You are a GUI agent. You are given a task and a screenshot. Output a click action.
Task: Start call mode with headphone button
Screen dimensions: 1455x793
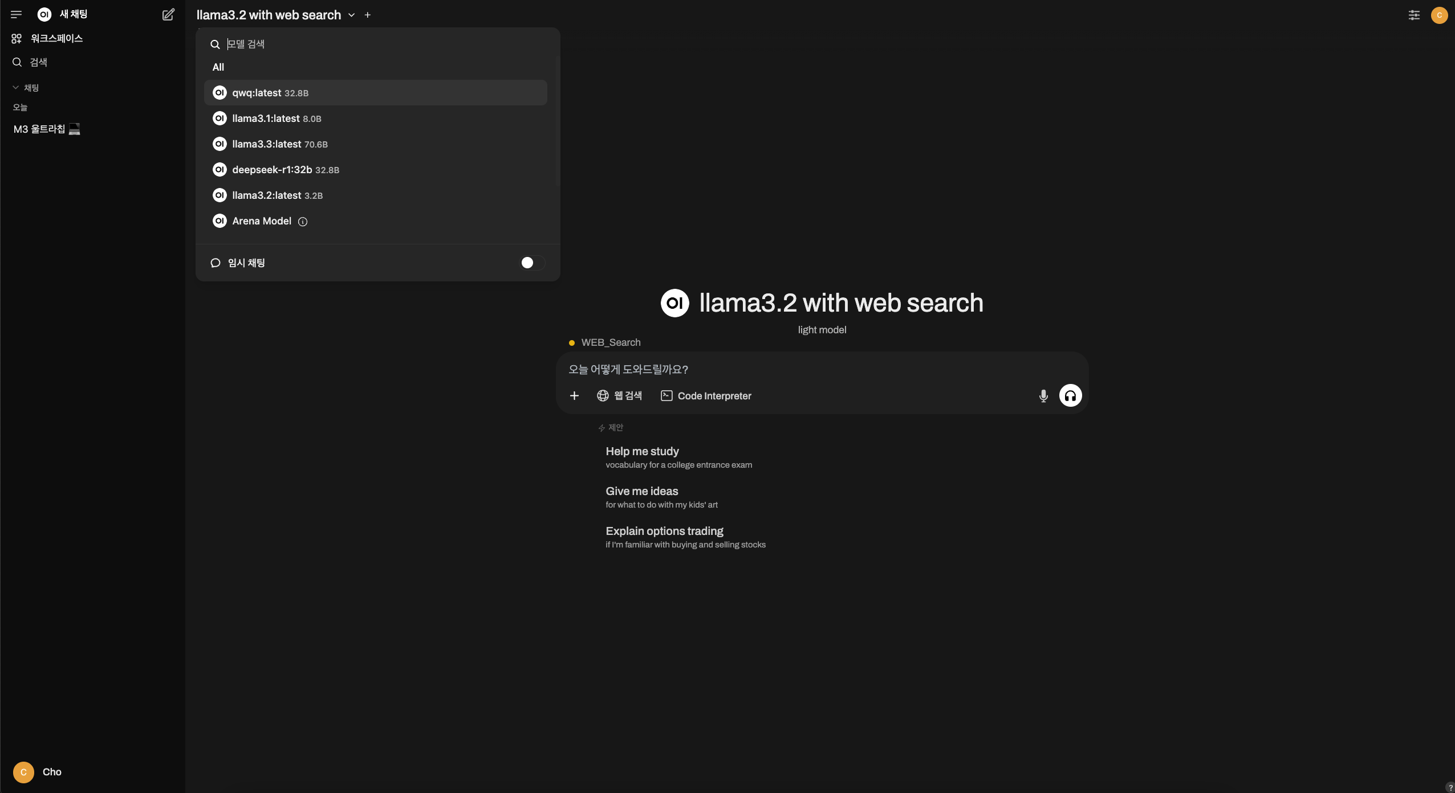tap(1070, 396)
